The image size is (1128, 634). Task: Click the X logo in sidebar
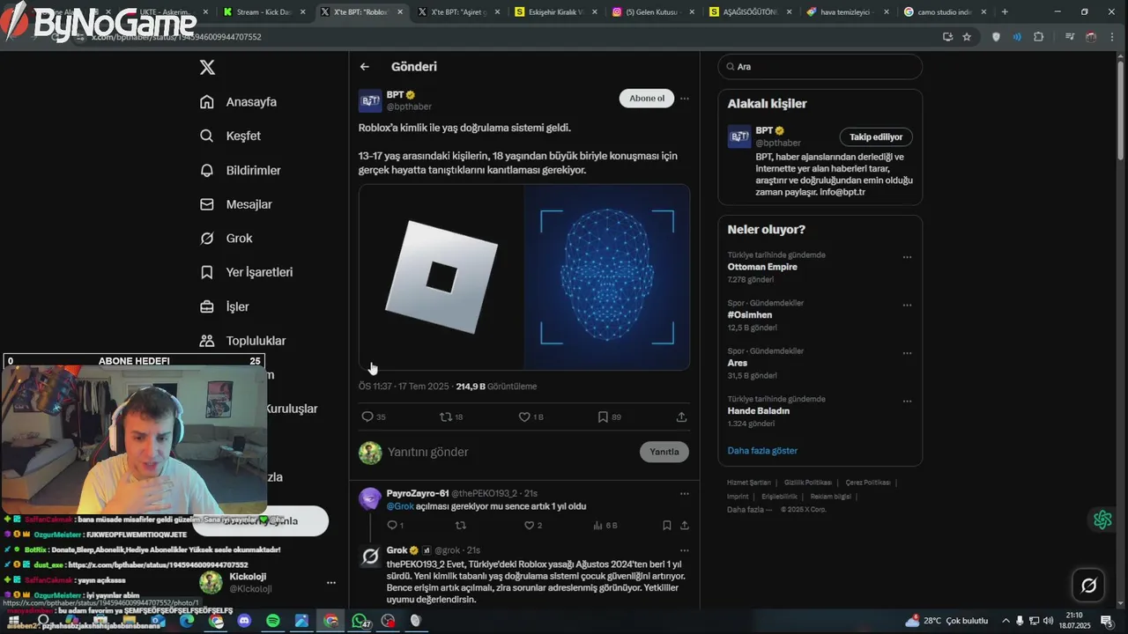(207, 67)
